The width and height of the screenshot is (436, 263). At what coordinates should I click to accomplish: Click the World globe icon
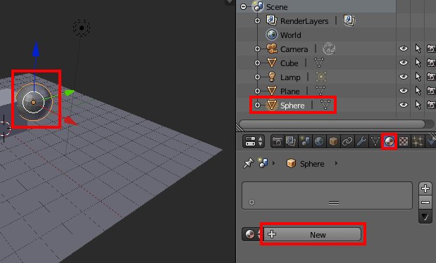tap(272, 34)
